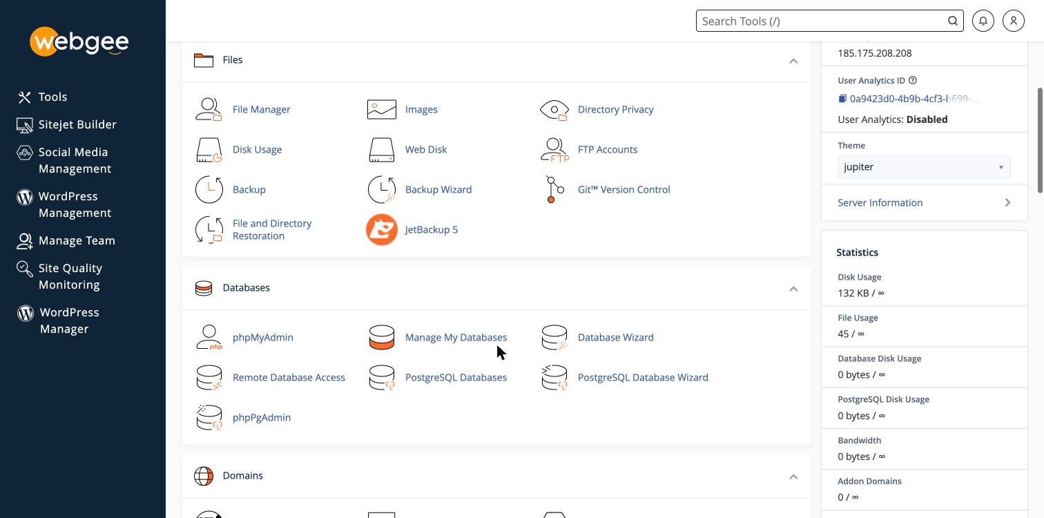1044x518 pixels.
Task: Open the phpMyAdmin icon
Action: click(209, 337)
